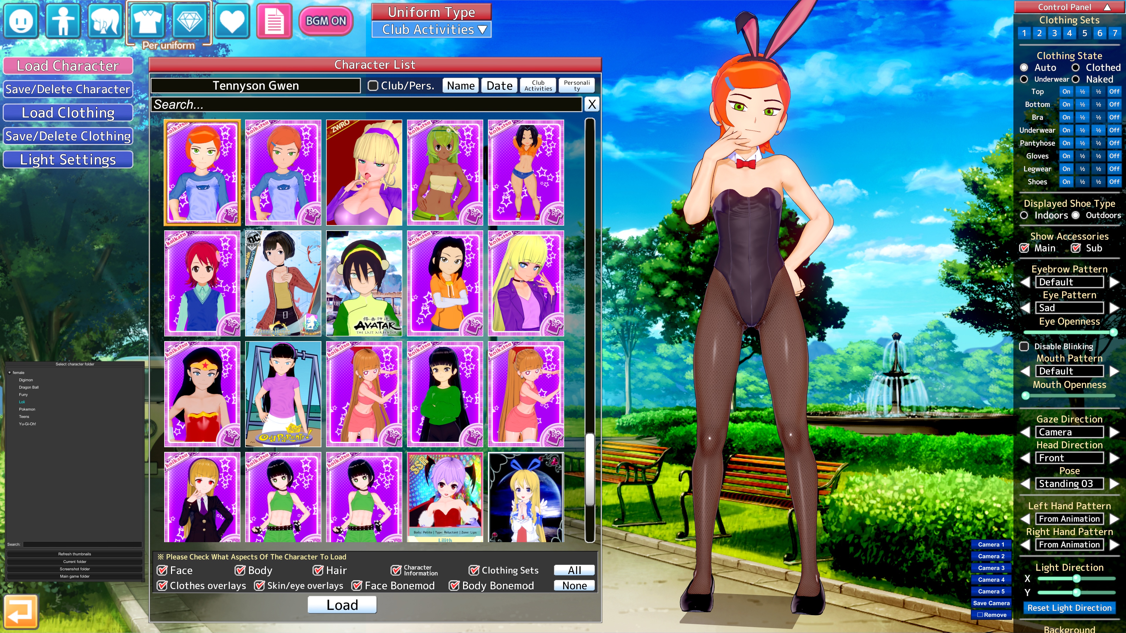
Task: Sort character list by Name
Action: (x=461, y=86)
